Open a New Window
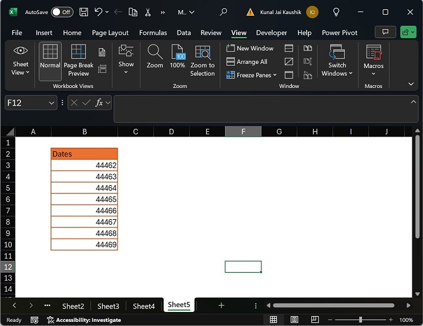 pyautogui.click(x=250, y=48)
